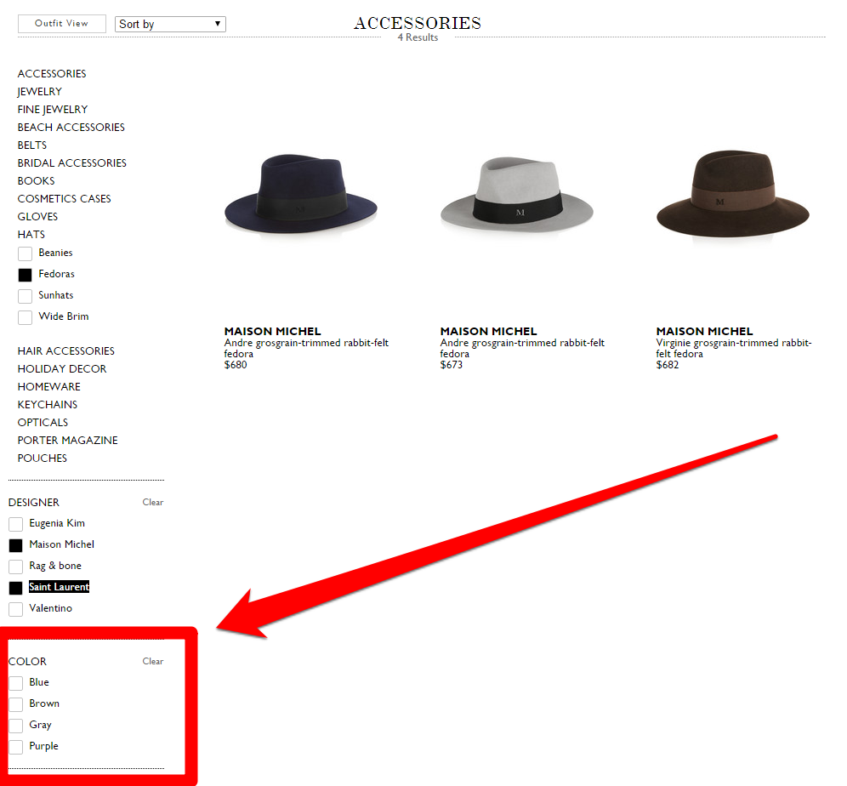Select the Keychains category
This screenshot has width=847, height=786.
click(47, 404)
